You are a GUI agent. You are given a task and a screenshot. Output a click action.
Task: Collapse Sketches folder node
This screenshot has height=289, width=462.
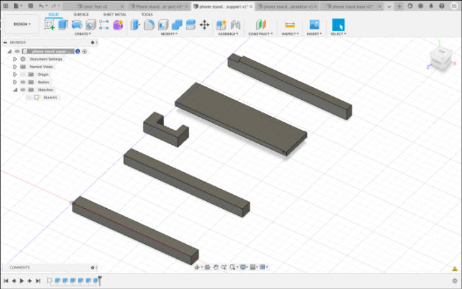15,89
